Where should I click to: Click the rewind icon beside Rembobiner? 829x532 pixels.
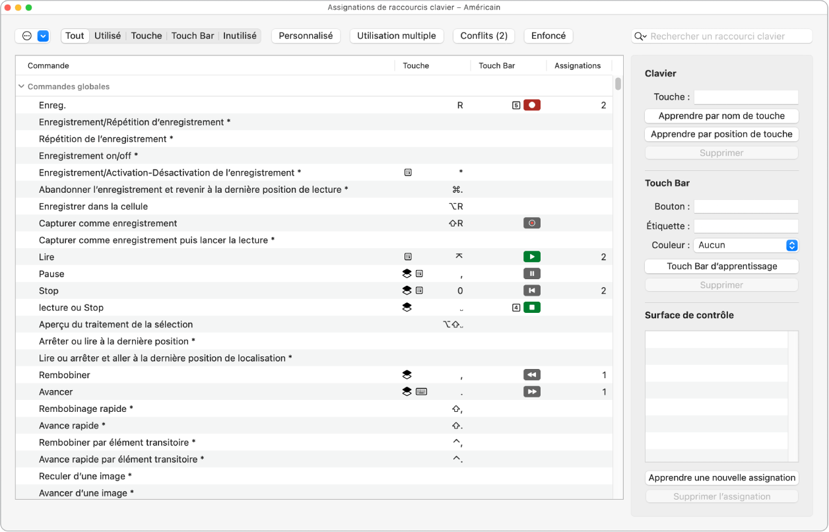tap(532, 374)
